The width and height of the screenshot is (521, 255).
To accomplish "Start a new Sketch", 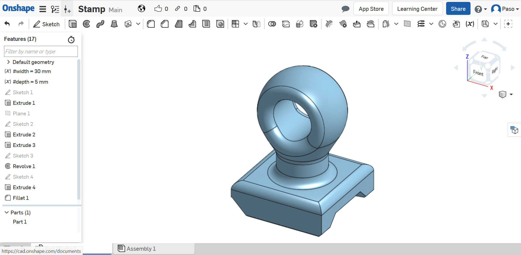I will click(x=46, y=24).
